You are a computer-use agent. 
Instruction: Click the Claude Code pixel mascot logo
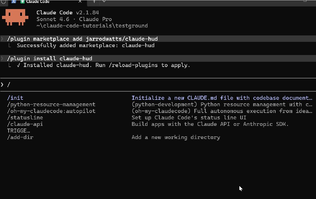15,17
